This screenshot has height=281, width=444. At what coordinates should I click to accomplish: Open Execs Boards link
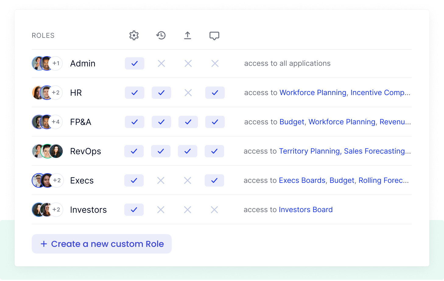coord(302,180)
